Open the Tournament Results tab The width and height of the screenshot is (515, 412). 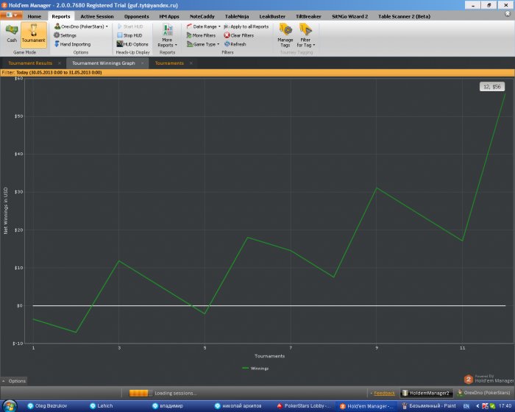tap(30, 63)
